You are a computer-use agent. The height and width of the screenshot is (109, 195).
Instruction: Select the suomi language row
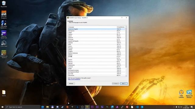pyautogui.click(x=97, y=46)
